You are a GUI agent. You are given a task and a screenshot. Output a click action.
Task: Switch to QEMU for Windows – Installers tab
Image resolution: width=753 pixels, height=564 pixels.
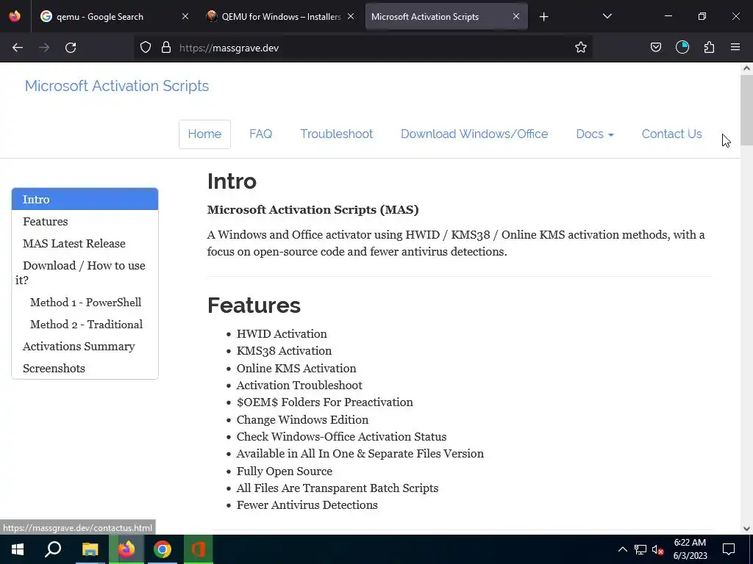[x=280, y=17]
